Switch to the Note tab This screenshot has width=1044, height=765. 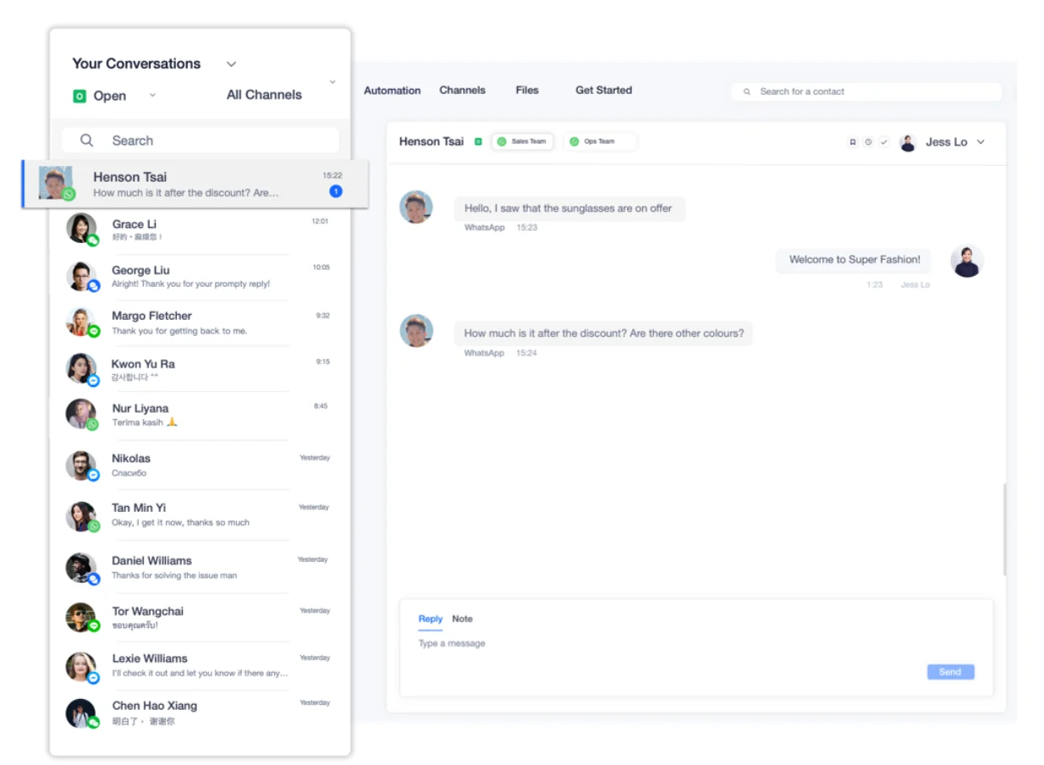462,619
